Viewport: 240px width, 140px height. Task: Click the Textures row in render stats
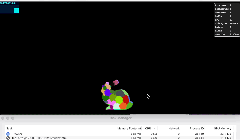pos(227,13)
